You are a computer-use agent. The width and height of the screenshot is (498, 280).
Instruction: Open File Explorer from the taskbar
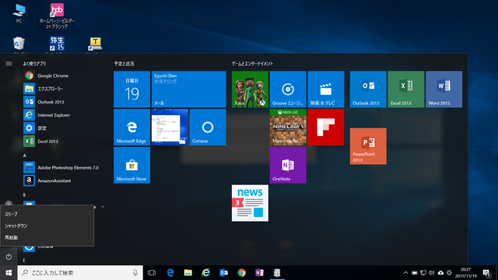188,273
